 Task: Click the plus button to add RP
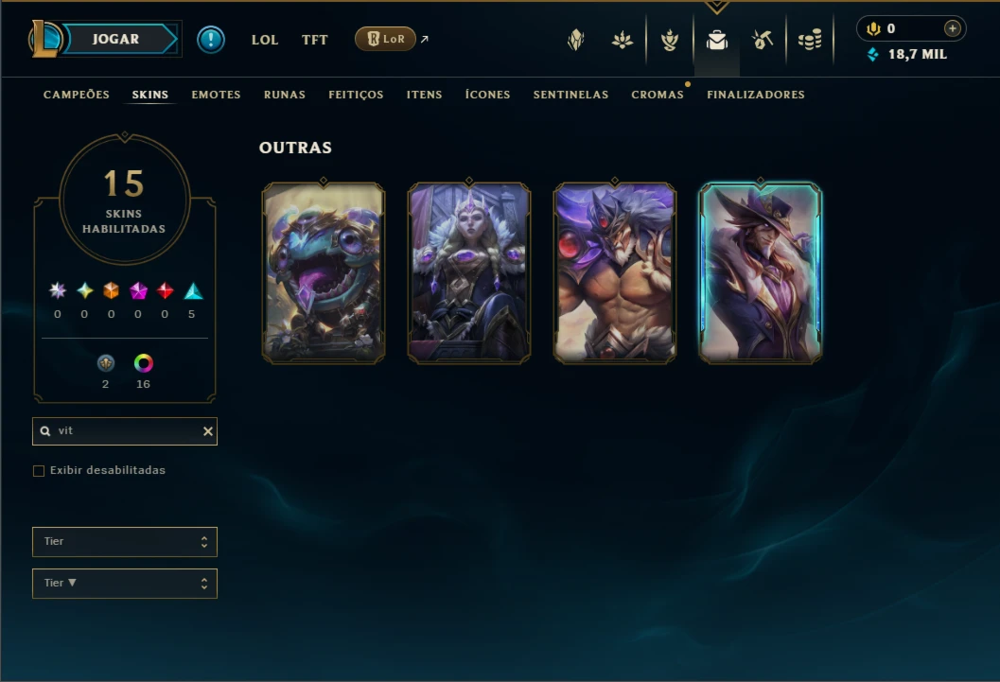(952, 28)
